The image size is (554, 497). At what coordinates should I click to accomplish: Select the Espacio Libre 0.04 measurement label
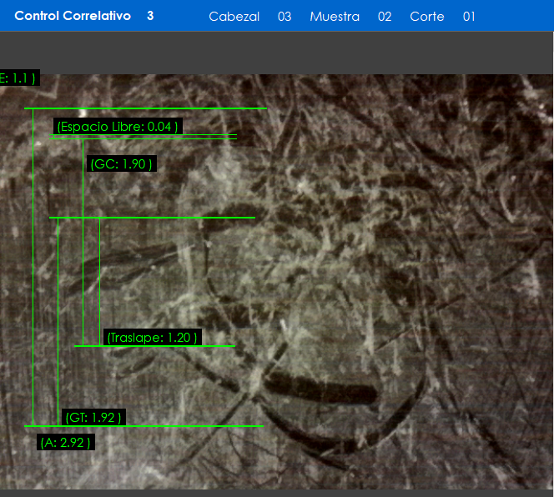[117, 127]
